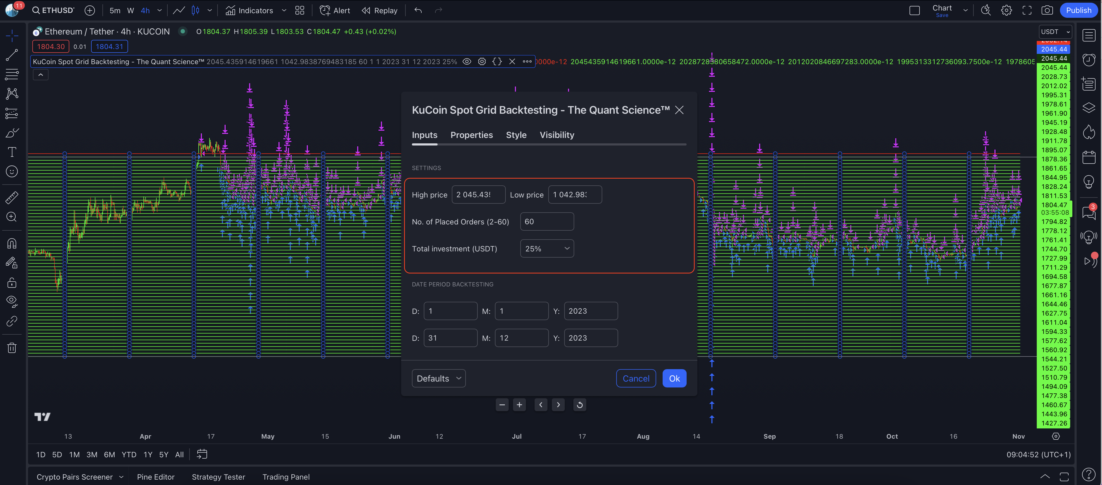Take a chart snapshot with camera icon
Screen dimensions: 1102x485
[x=1047, y=10]
